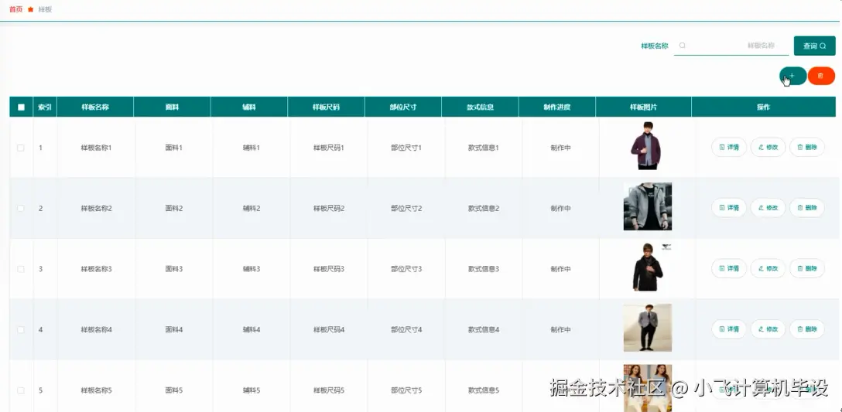Click the 辅料 column header
This screenshot has width=842, height=412.
pos(249,107)
